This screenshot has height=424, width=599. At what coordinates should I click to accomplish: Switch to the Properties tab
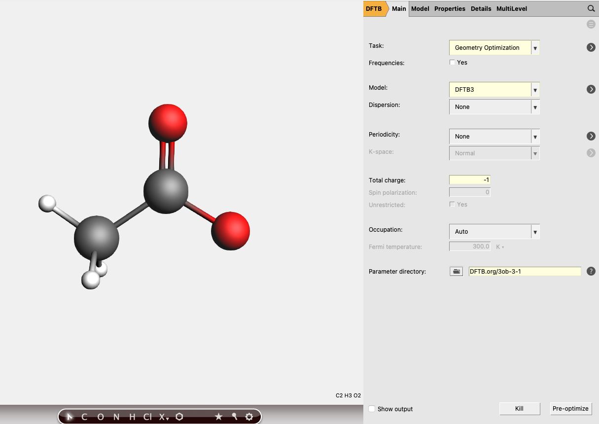(x=450, y=8)
